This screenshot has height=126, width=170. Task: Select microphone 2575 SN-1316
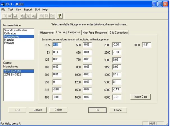[19, 71]
